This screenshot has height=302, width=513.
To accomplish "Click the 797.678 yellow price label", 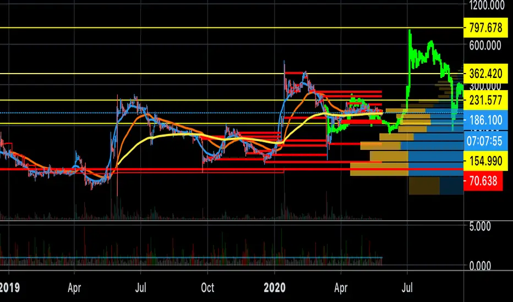I will pos(485,28).
